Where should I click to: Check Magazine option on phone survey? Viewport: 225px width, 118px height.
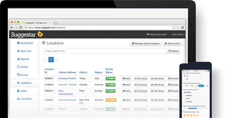point(185,96)
